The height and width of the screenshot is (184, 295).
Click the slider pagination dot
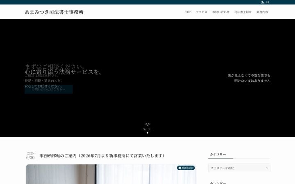pyautogui.click(x=147, y=133)
